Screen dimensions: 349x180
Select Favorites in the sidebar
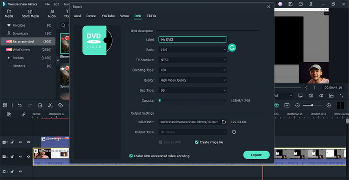click(x=28, y=25)
